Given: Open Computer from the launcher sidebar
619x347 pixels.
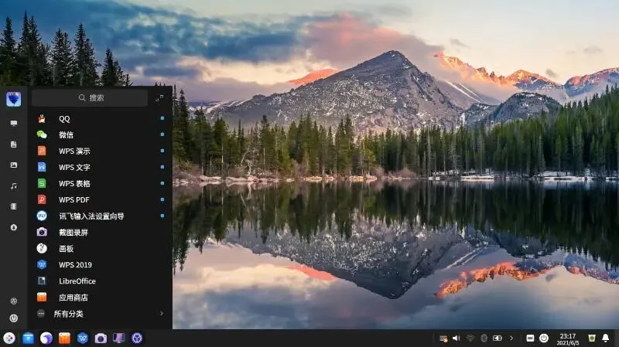Looking at the screenshot, I should (x=13, y=124).
